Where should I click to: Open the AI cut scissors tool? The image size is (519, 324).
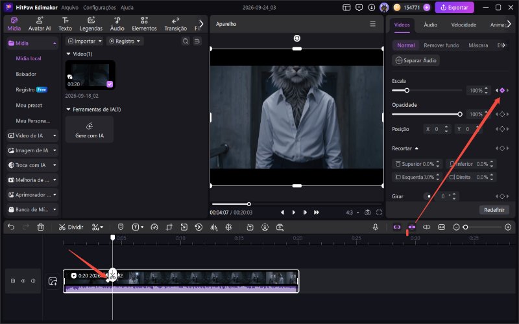click(x=97, y=227)
